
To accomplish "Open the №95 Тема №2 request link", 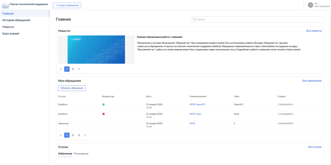I will tap(197, 104).
